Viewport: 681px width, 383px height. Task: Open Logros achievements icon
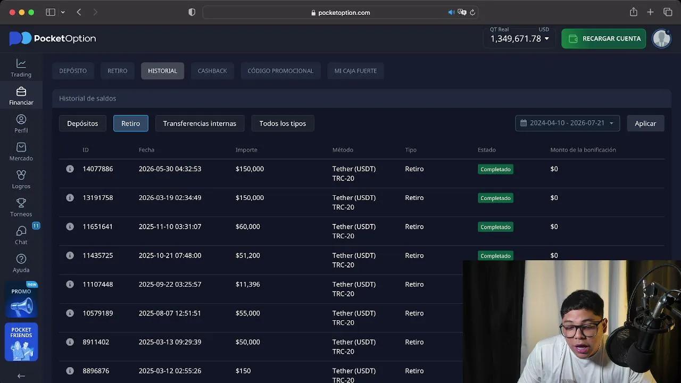click(x=21, y=180)
